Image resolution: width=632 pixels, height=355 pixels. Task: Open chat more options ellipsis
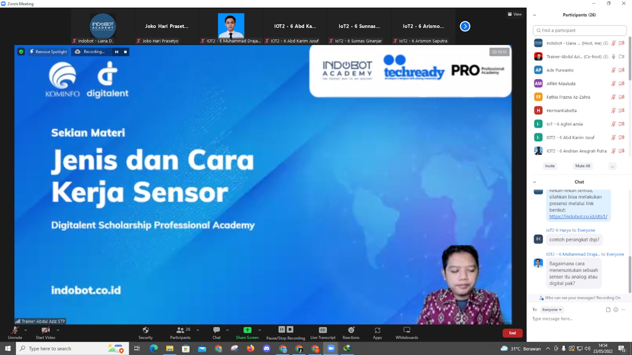coord(623,310)
